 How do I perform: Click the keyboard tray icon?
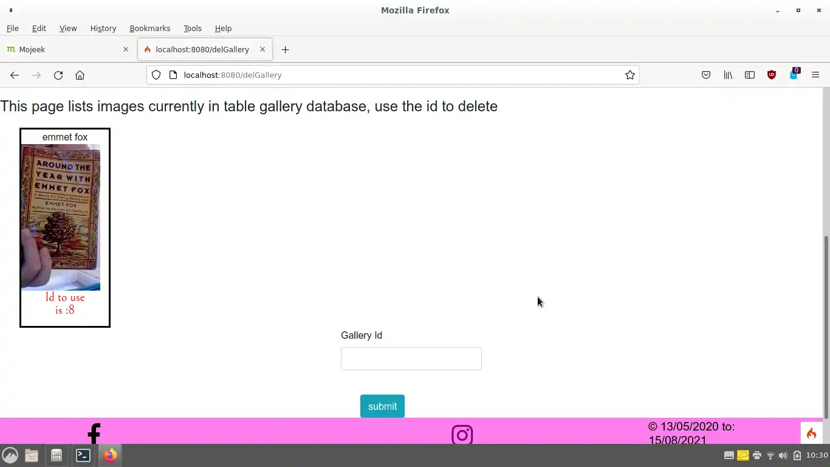729,455
